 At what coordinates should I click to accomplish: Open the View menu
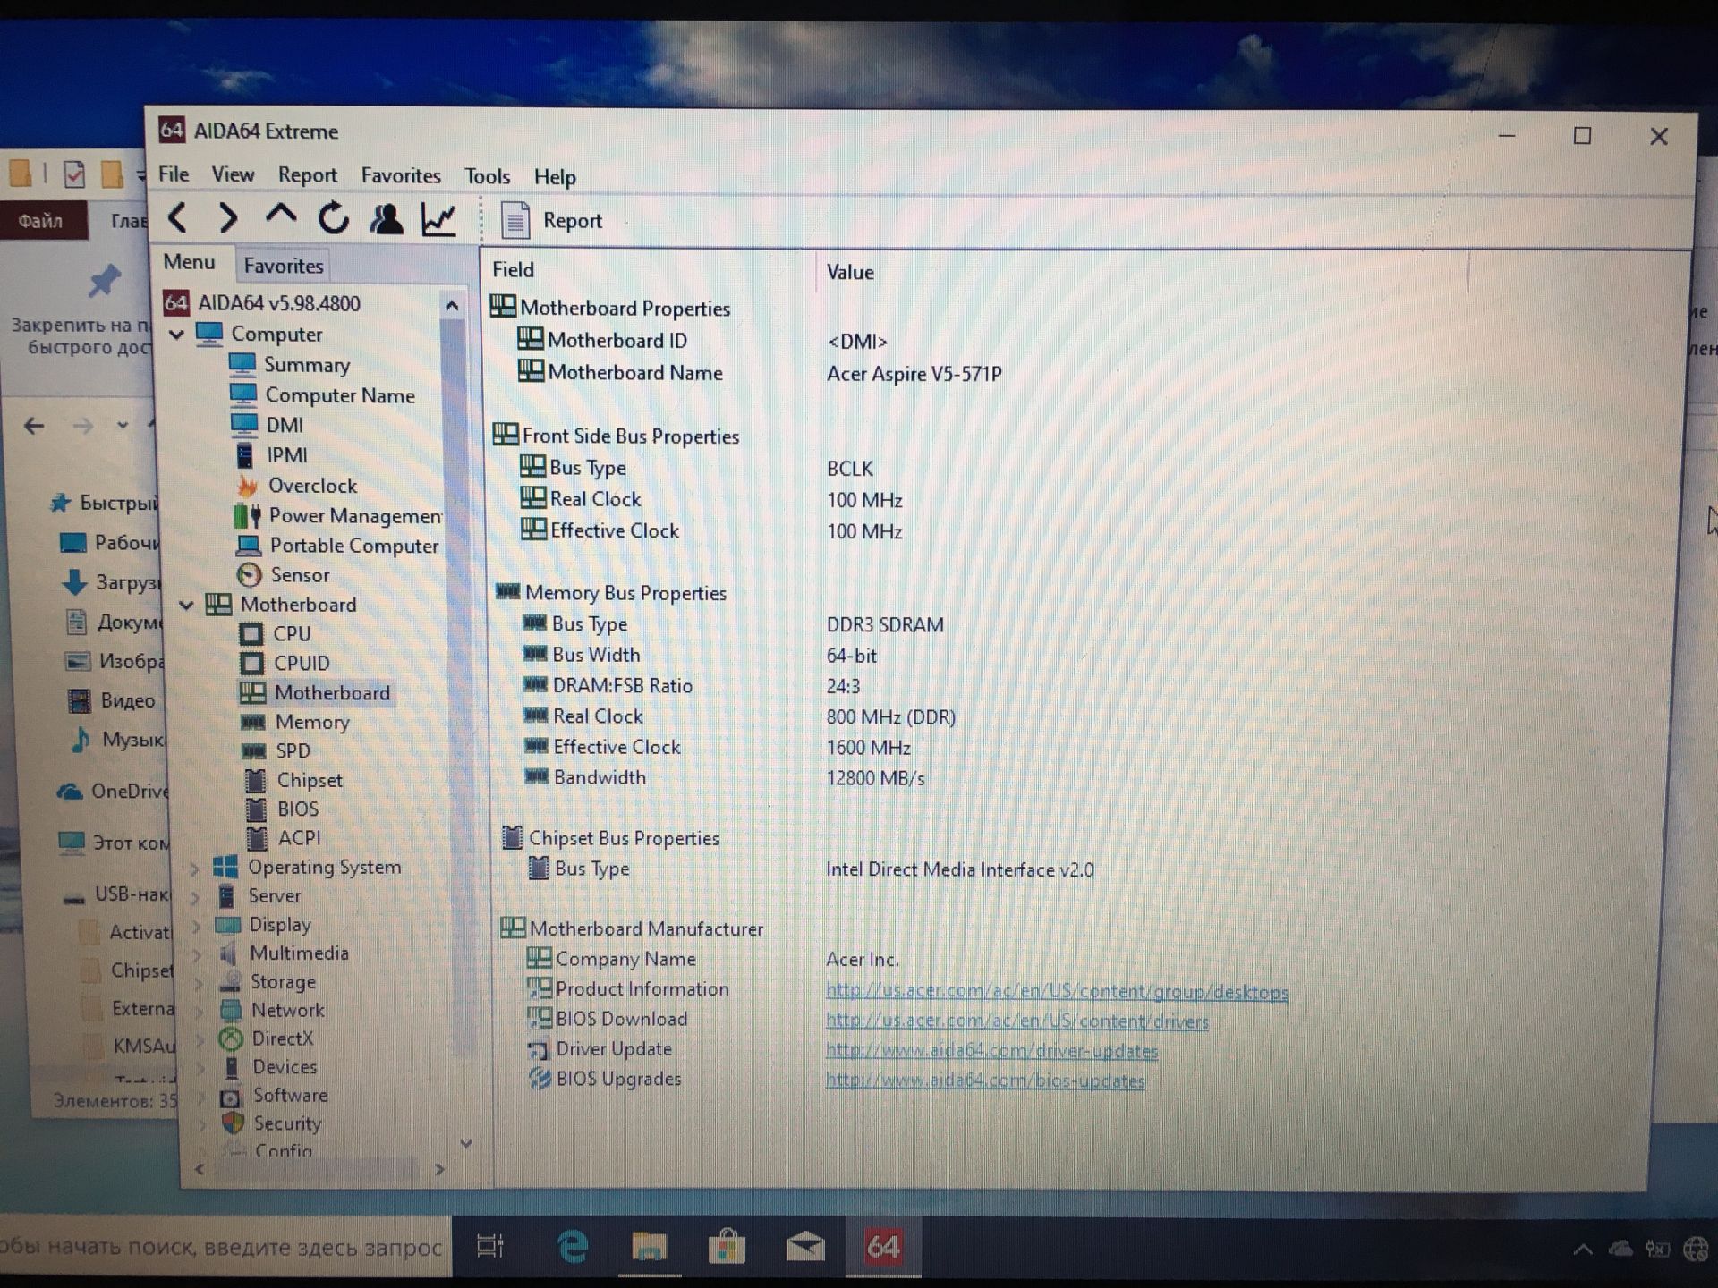click(x=233, y=174)
